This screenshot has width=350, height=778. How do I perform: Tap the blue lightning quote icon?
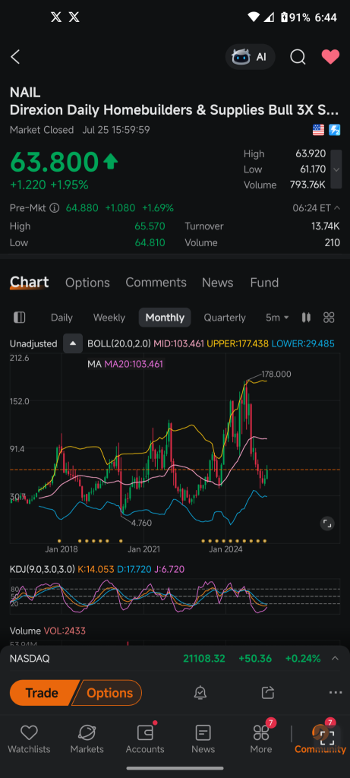pyautogui.click(x=335, y=130)
